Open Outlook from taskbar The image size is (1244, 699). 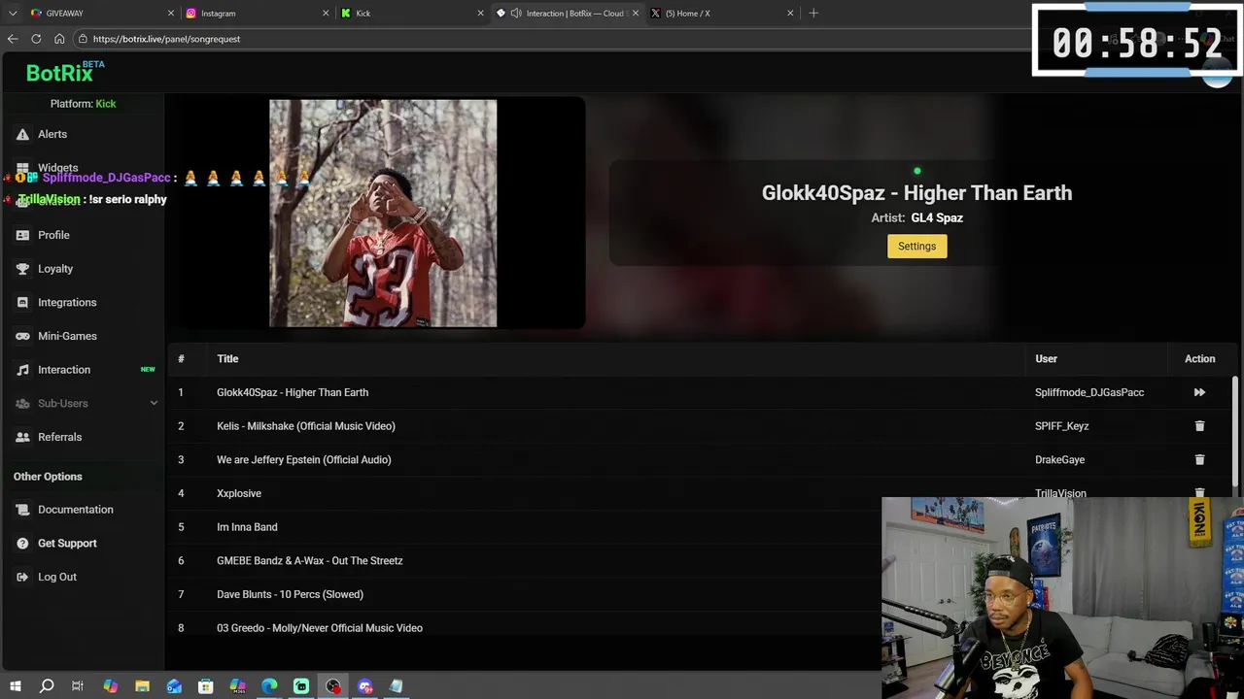(x=174, y=686)
